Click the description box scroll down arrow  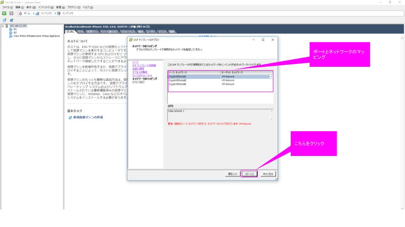click(x=271, y=119)
